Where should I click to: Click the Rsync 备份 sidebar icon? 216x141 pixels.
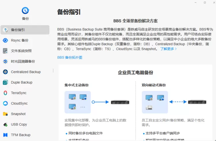(x=5, y=40)
